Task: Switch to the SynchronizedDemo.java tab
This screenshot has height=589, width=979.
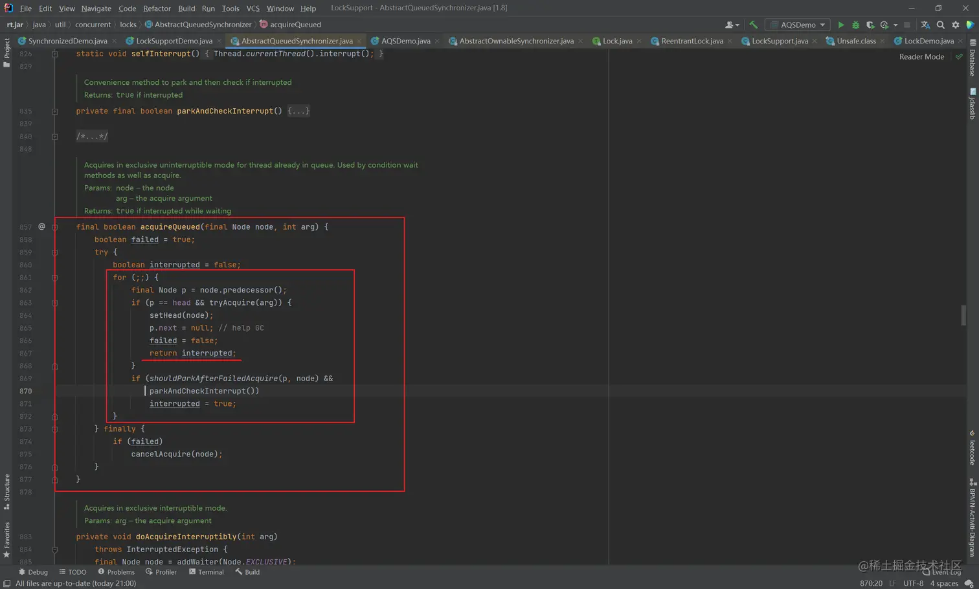Action: tap(67, 41)
